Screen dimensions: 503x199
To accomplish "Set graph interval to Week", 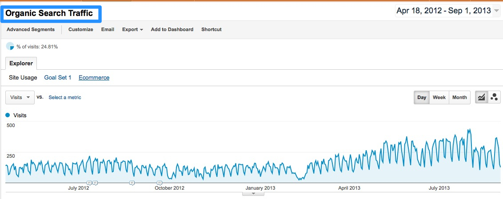I will coord(439,97).
